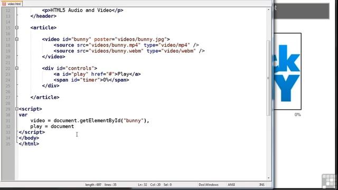Click the type="video/webm" attribute
338x190 pixels.
[171, 51]
